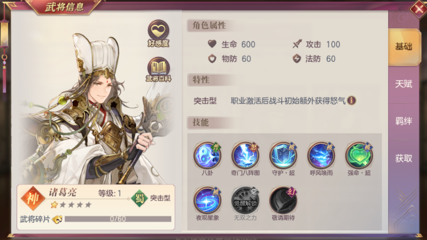Tap the locked 无双之力 awakening skill
Image resolution: width=427 pixels, height=240 pixels.
tap(245, 200)
